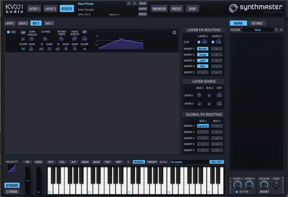Viewport: 288px width, 197px height.
Task: Click the master Volume knob
Action: (x=264, y=185)
